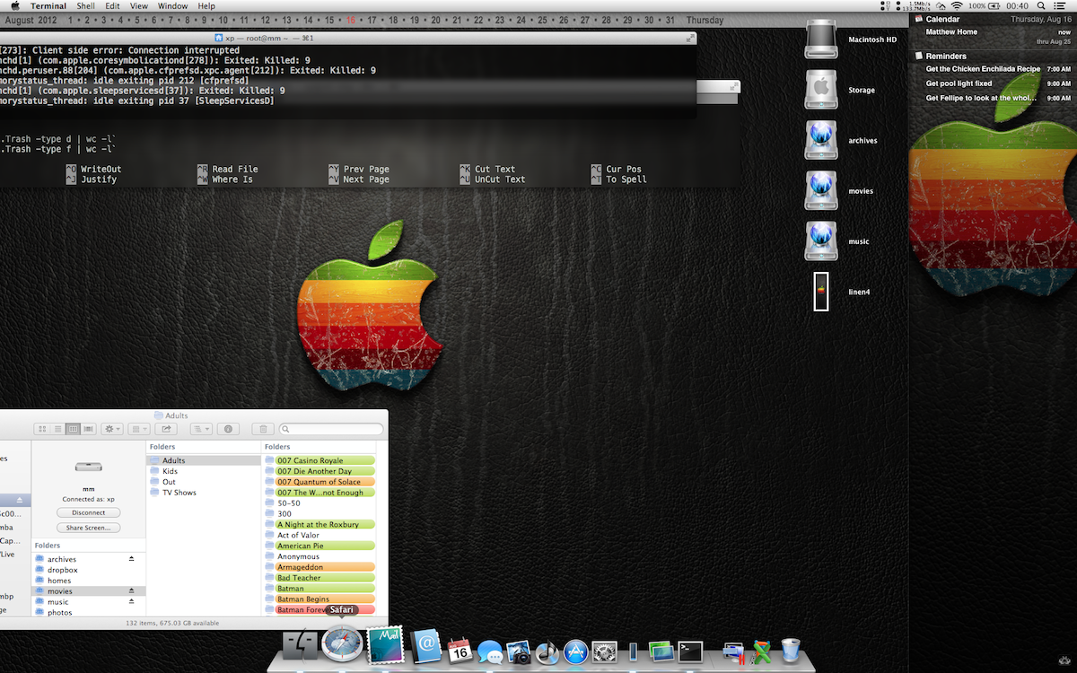Launch iPhoto camera icon in Dock

[x=519, y=651]
